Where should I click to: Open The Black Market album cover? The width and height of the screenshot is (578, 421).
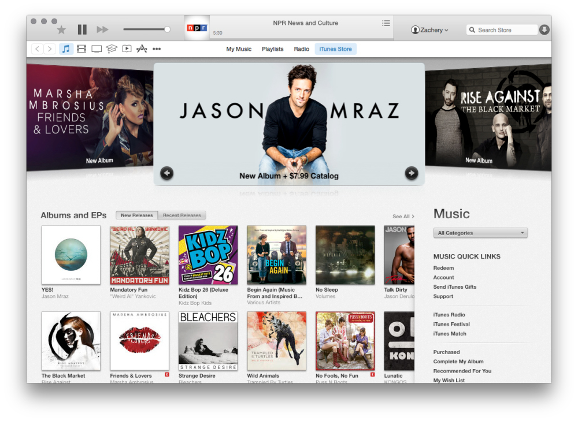click(x=71, y=341)
